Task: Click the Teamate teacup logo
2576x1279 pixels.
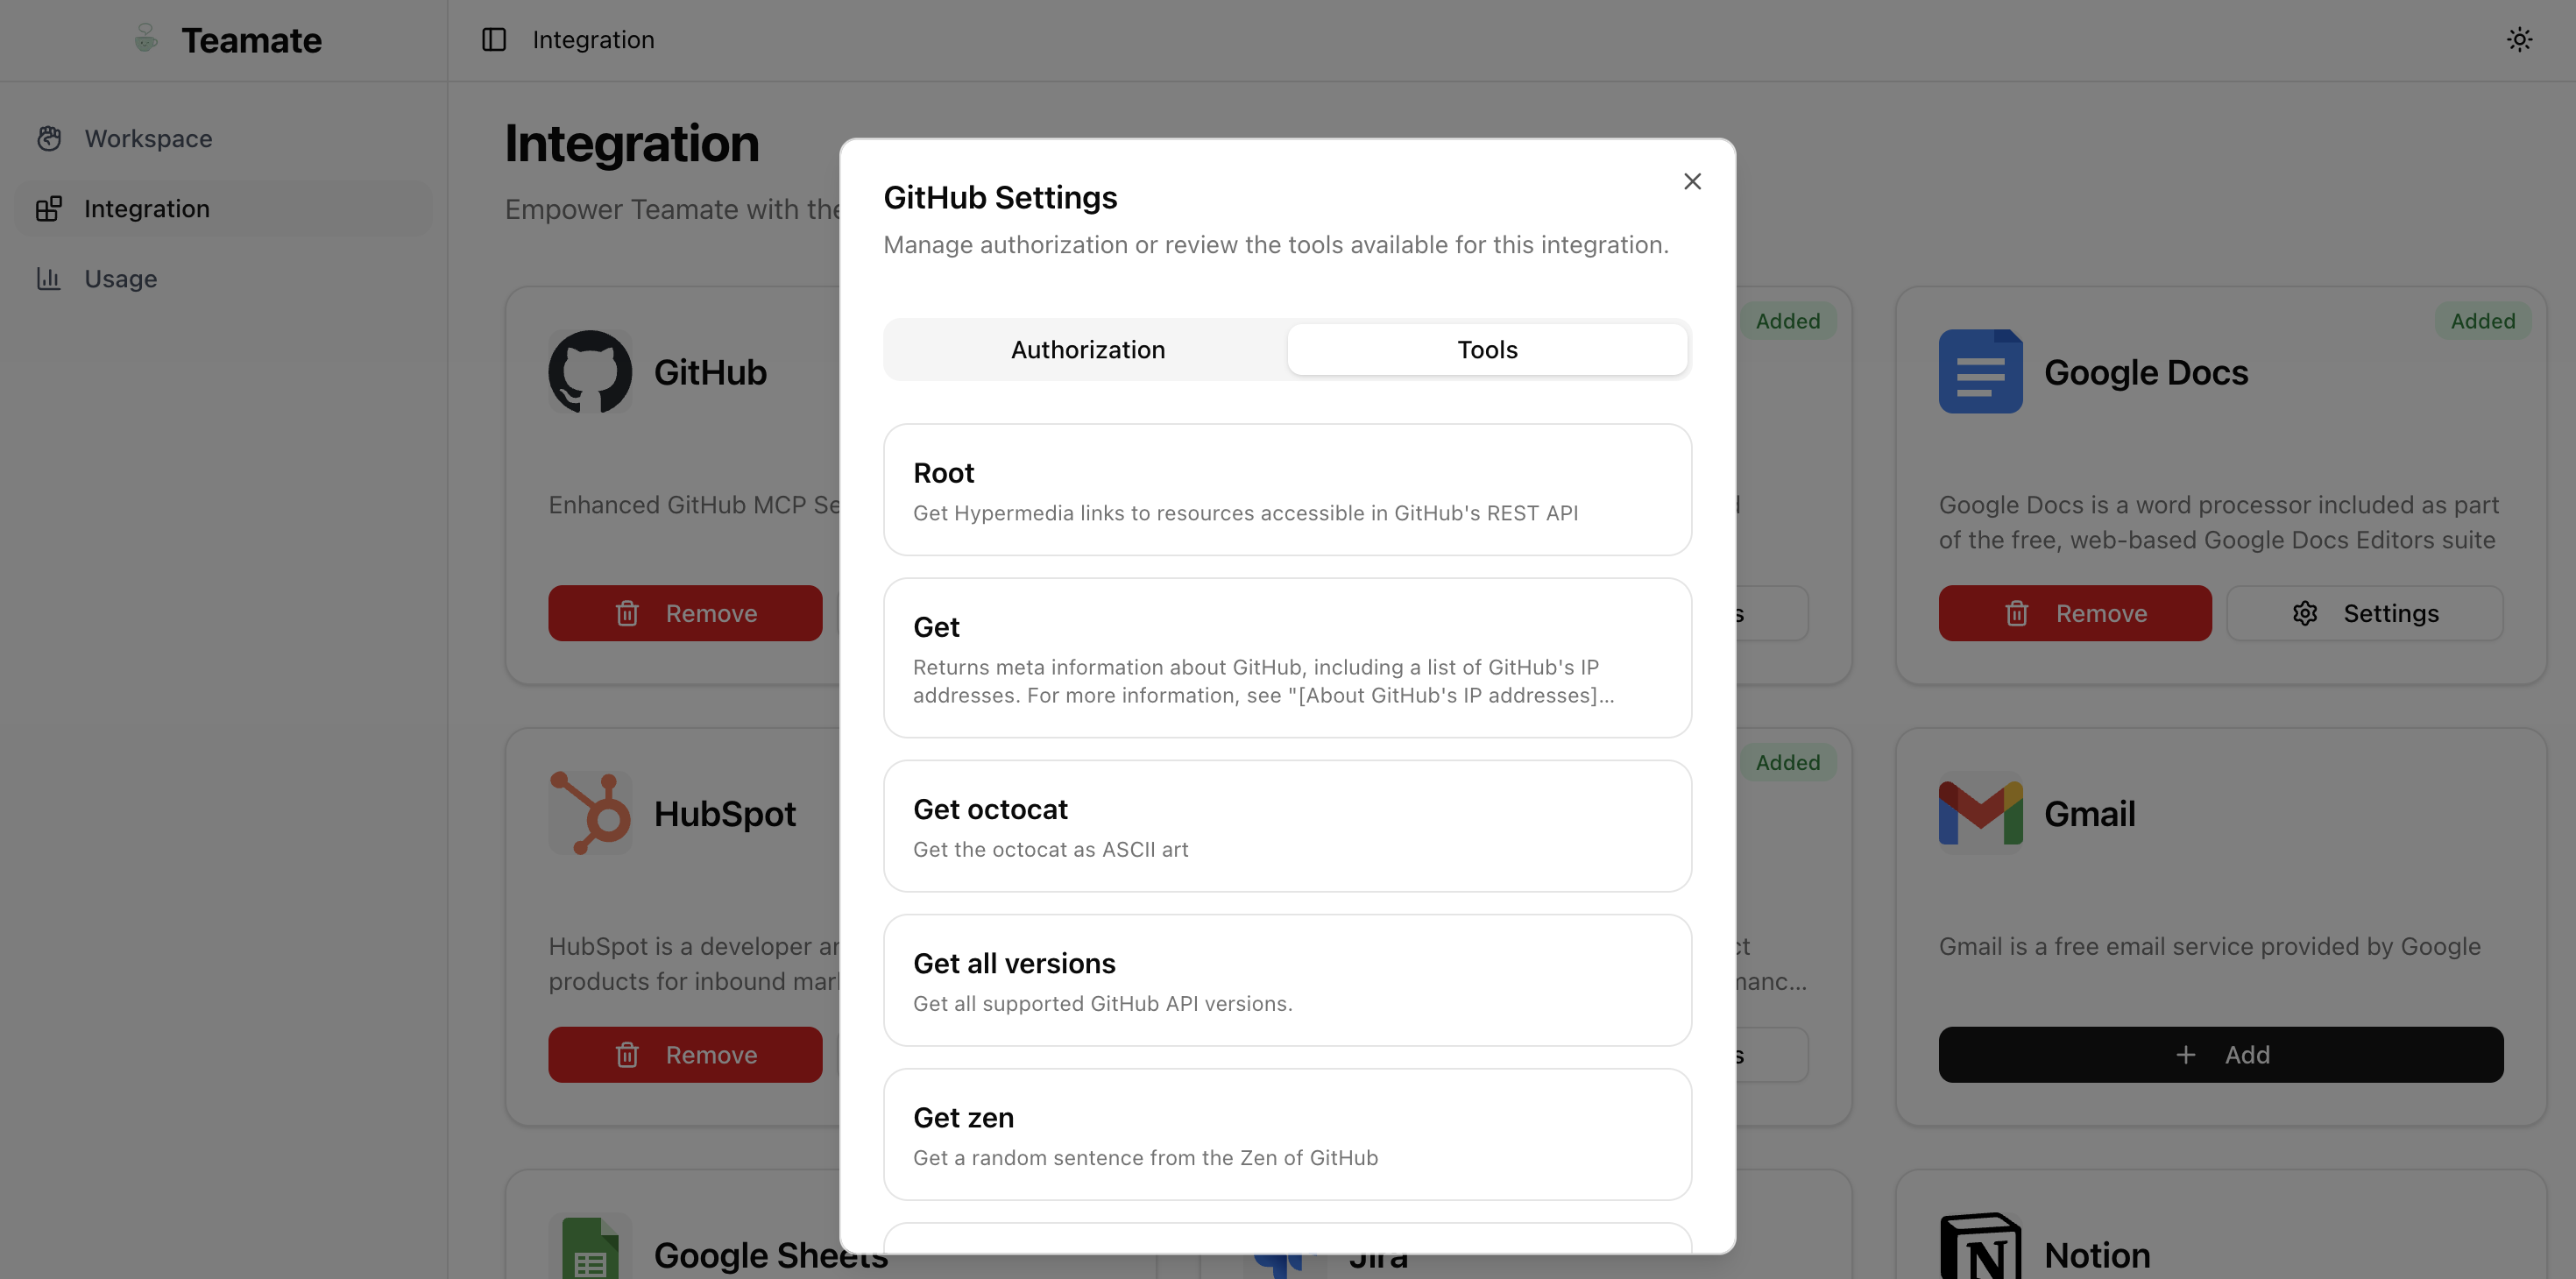Action: [146, 39]
